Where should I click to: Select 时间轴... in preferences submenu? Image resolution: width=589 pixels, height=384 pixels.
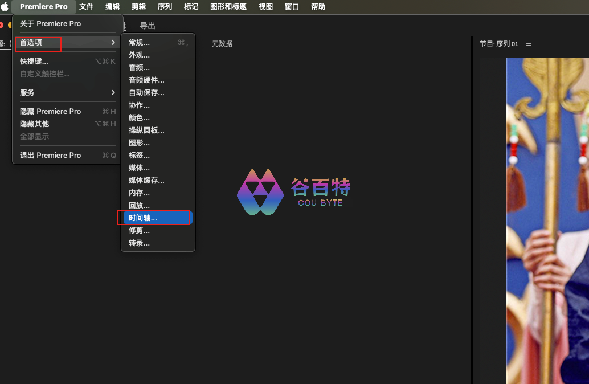point(143,218)
